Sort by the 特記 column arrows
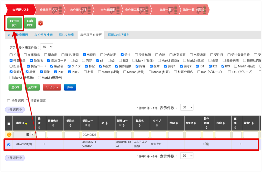 pos(177,123)
